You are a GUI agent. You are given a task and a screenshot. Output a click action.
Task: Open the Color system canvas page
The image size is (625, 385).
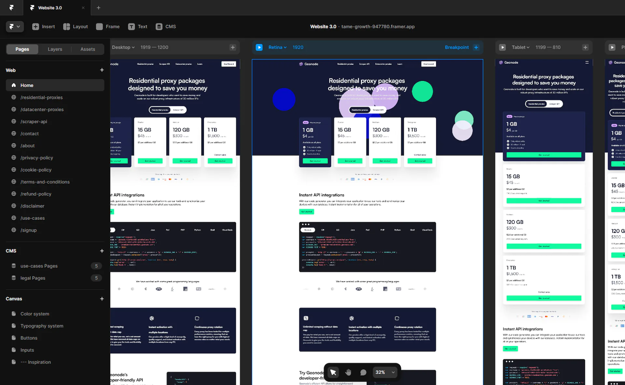(x=35, y=314)
